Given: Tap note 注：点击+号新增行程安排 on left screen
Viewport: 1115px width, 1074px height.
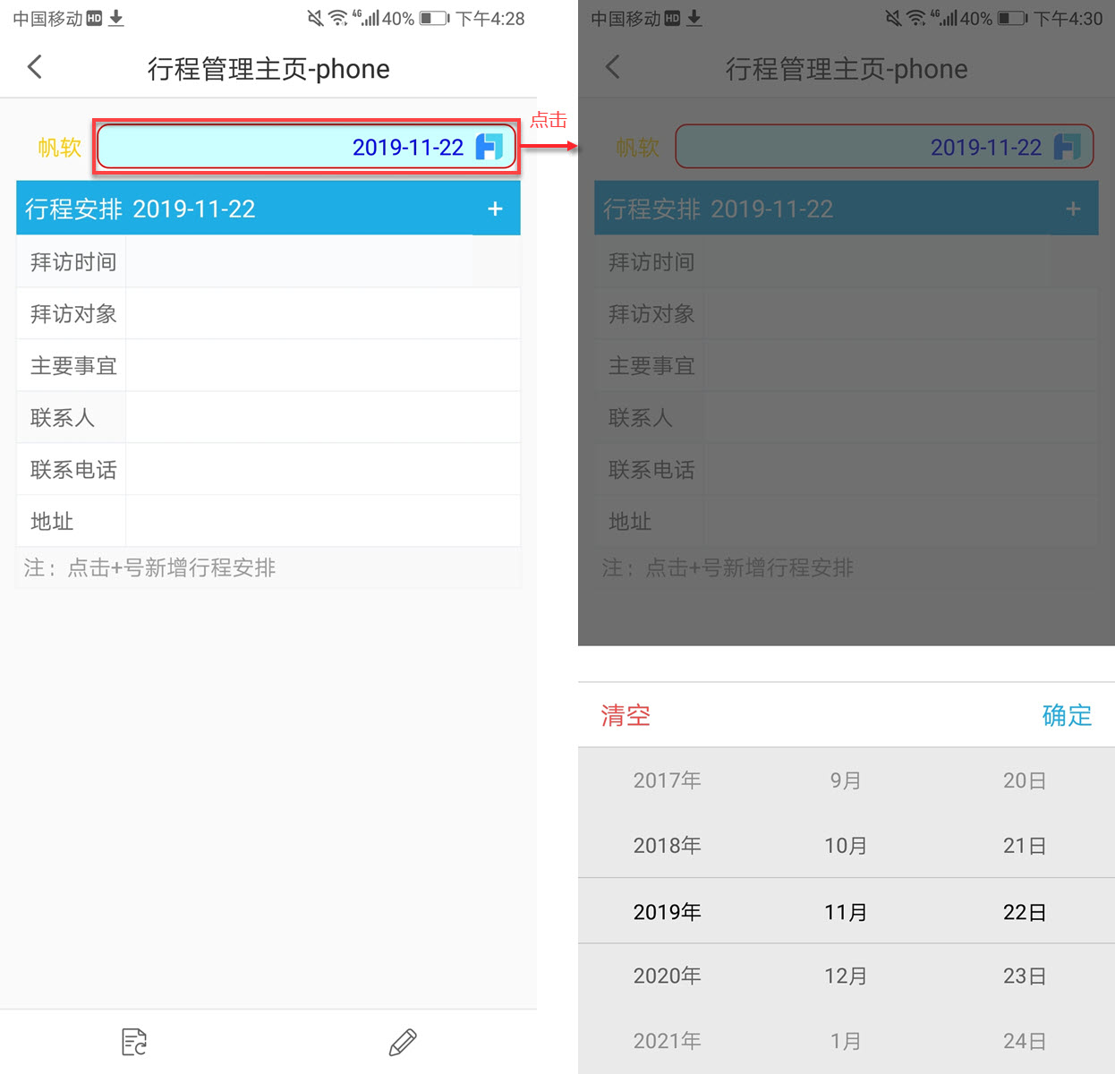Looking at the screenshot, I should (149, 568).
